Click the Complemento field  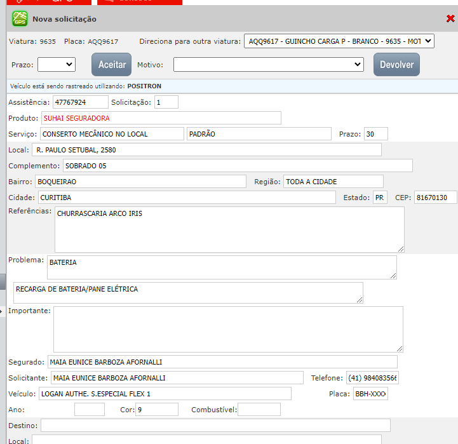tap(237, 166)
